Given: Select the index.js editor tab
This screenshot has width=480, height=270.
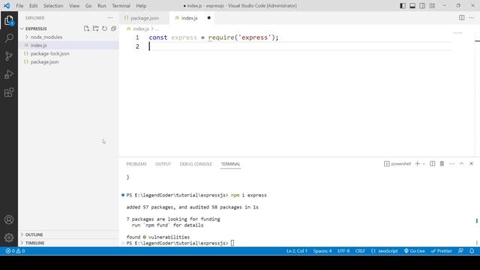Looking at the screenshot, I should (189, 18).
